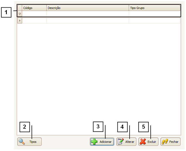Sort by the Descrição column header
The image size is (186, 151).
click(x=87, y=8)
